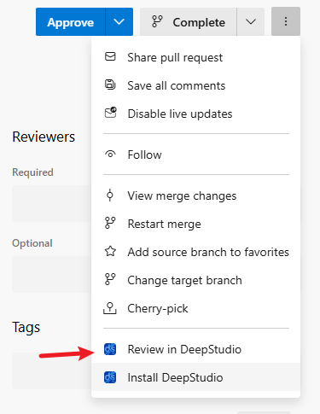
Task: Select Share pull request menu entry
Action: (195, 57)
